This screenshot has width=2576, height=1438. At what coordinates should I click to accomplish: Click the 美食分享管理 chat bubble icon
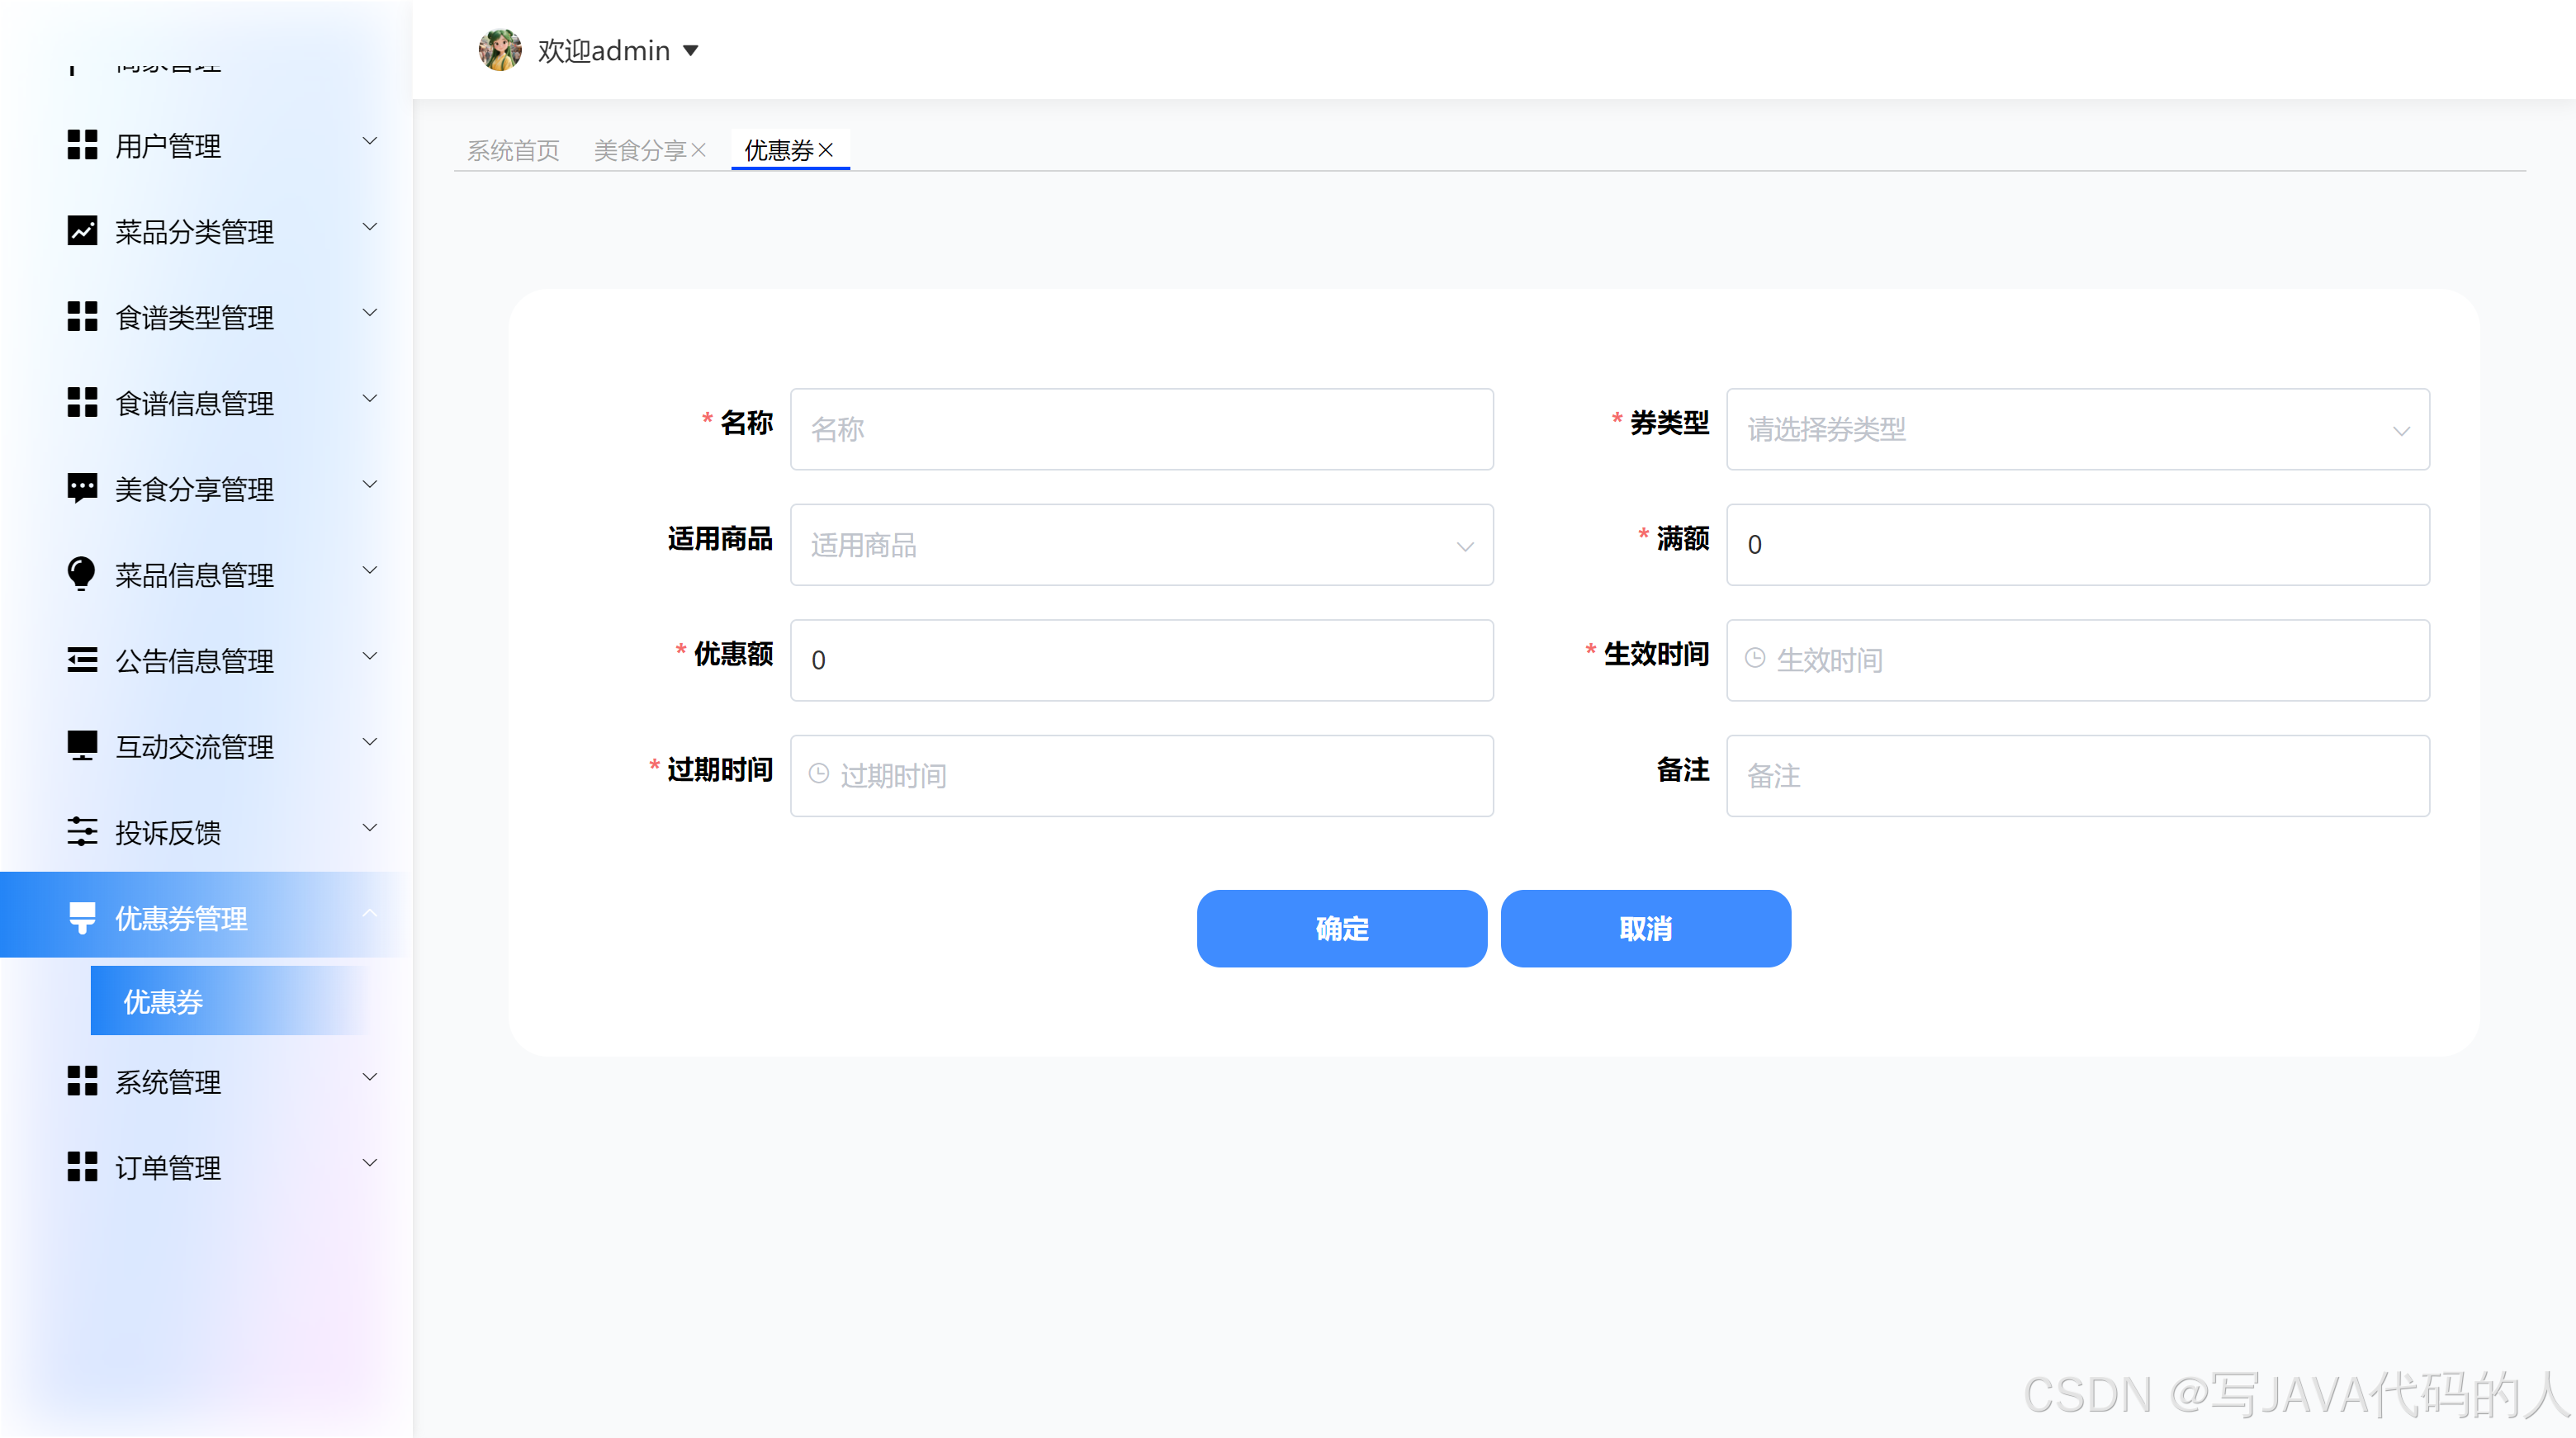82,489
